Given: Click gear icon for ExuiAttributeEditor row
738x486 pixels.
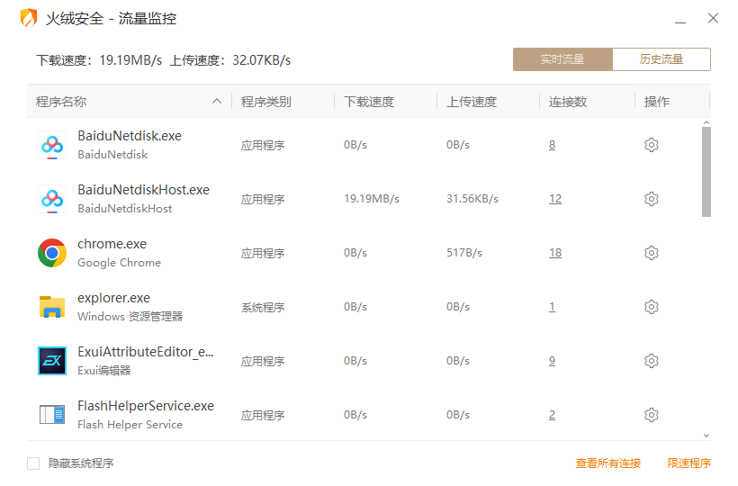Looking at the screenshot, I should click(652, 361).
